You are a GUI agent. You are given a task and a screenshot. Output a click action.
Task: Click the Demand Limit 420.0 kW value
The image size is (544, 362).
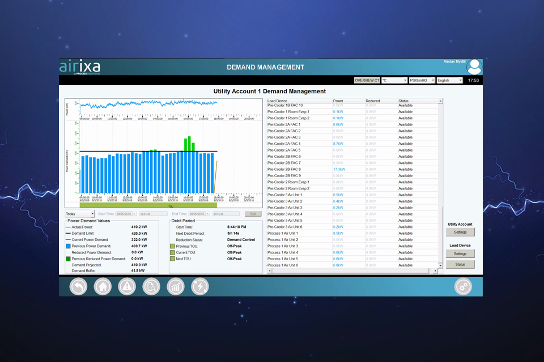tap(139, 233)
